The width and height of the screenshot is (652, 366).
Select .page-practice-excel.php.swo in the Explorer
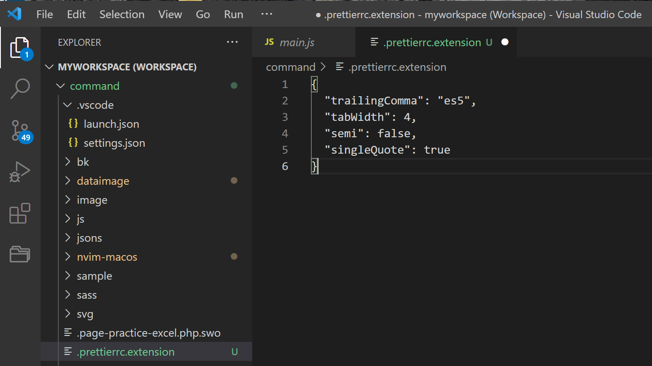(x=149, y=333)
